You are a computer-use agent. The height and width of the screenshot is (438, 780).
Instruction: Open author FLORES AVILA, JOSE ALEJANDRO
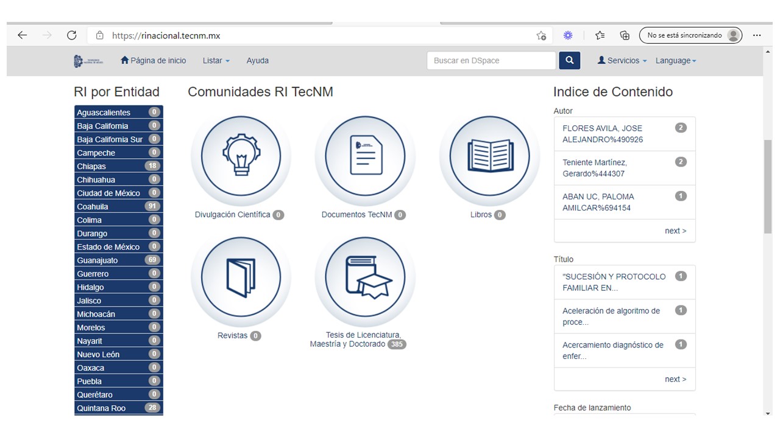pyautogui.click(x=602, y=134)
